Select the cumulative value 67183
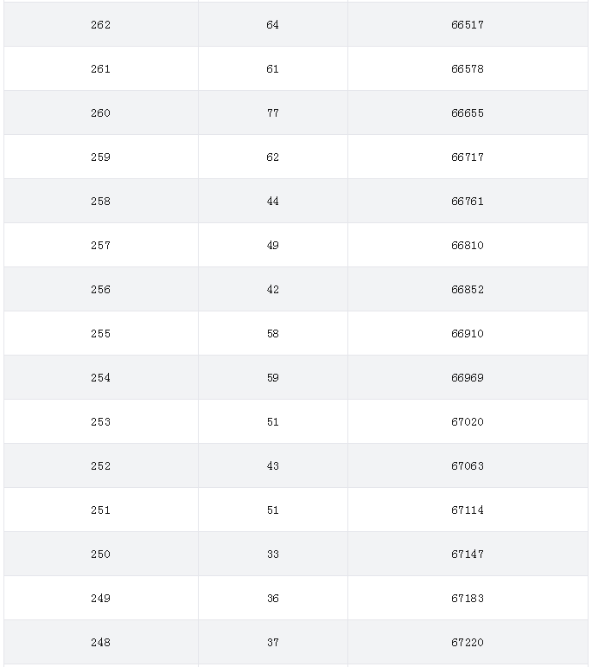 [x=468, y=598]
